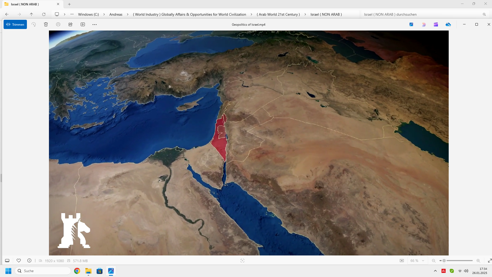Show file info icon
Screen dimensions: 492x277
[29, 261]
